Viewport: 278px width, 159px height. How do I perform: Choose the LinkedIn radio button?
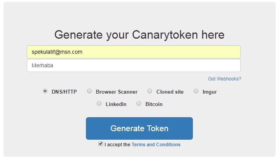[99, 104]
